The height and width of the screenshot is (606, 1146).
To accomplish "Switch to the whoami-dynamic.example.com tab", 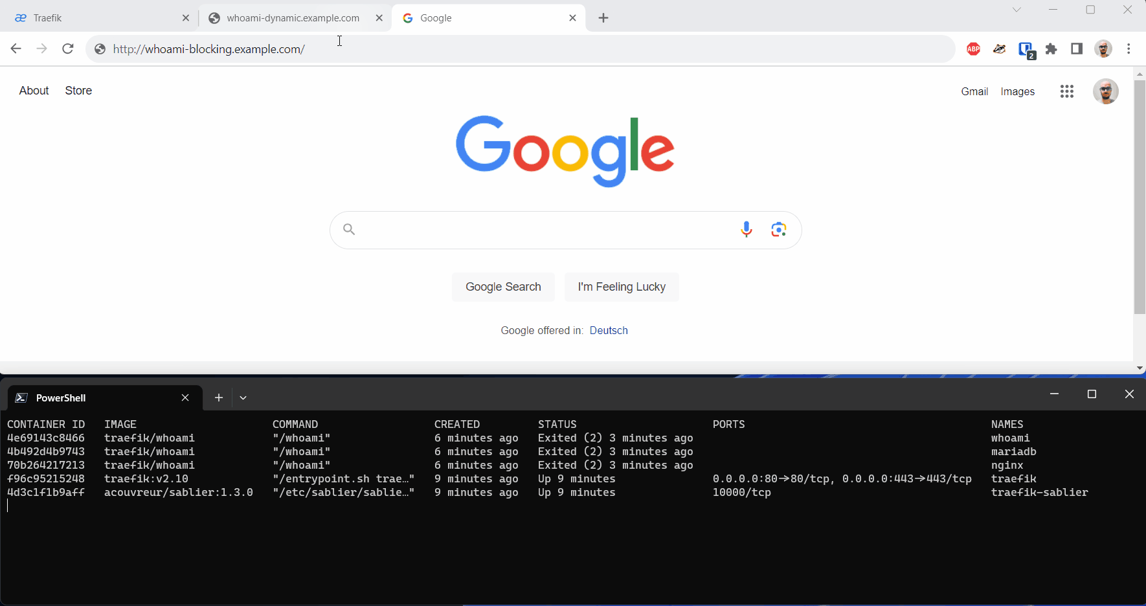I will click(295, 18).
